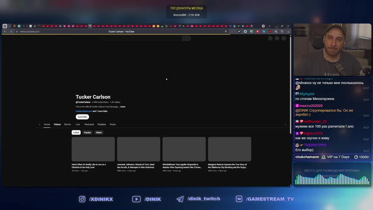Go back with the browser back arrow
This screenshot has width=373, height=210.
(5, 32)
